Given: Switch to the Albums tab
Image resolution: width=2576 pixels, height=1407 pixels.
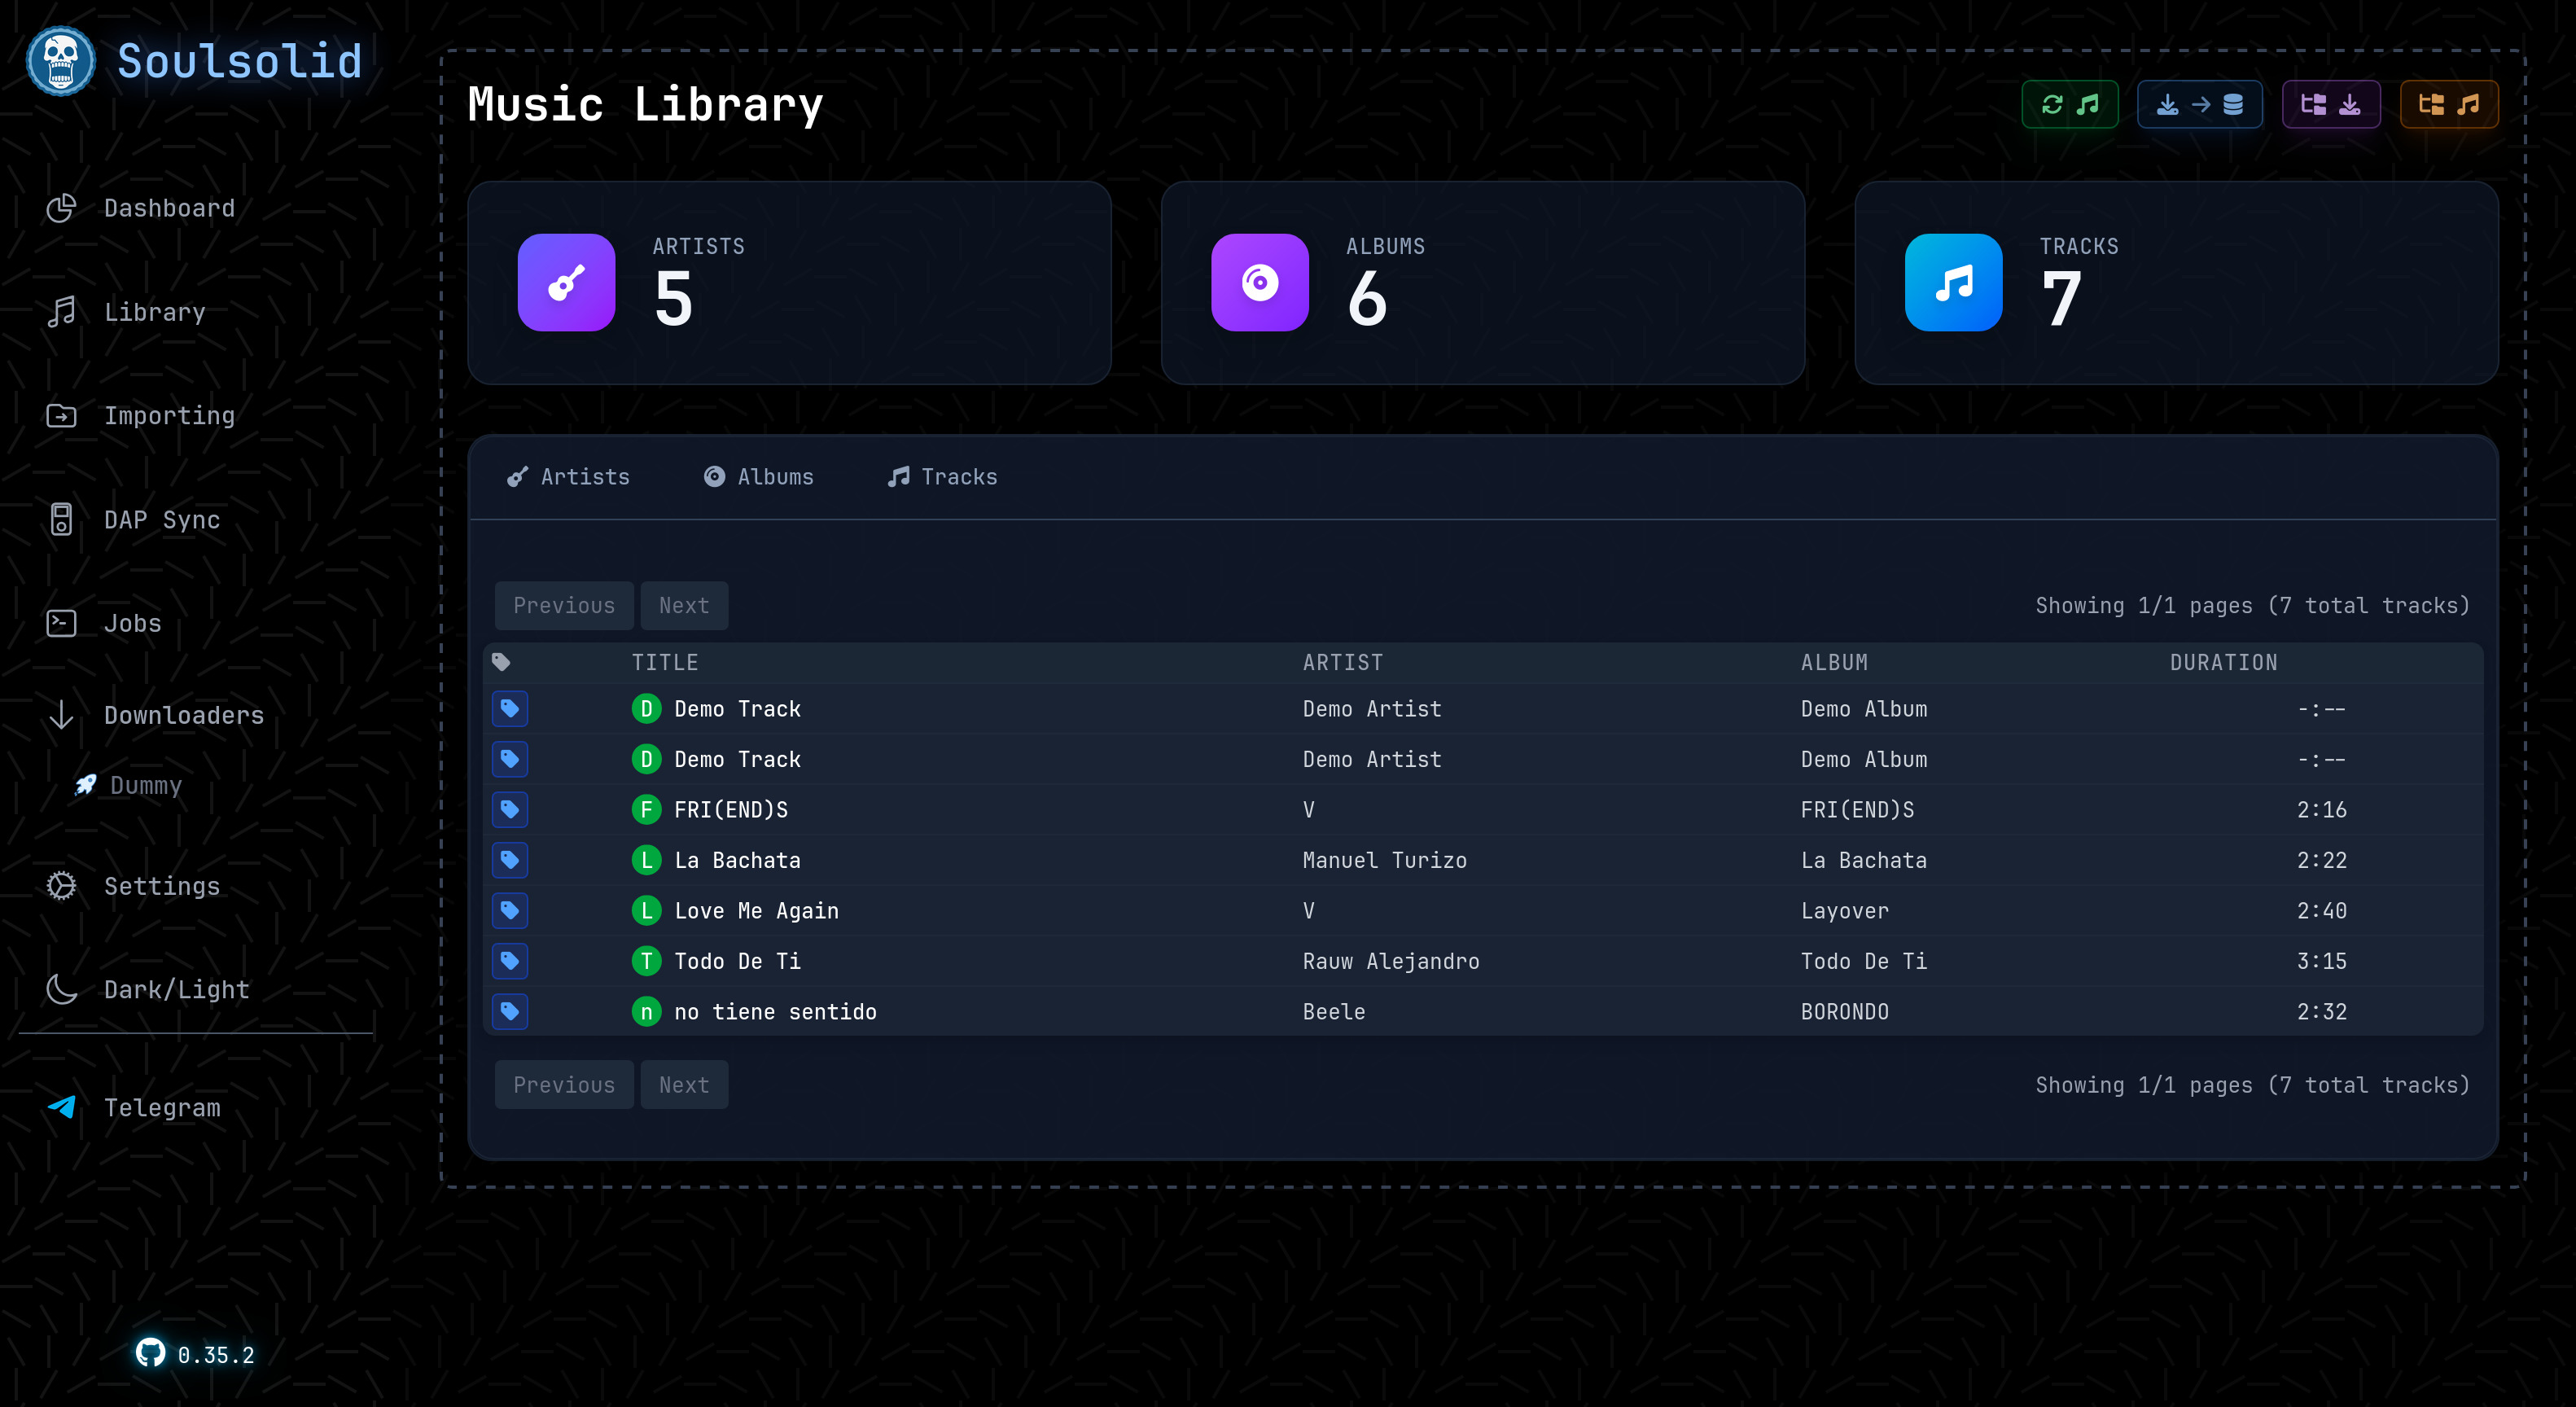Looking at the screenshot, I should click(759, 477).
